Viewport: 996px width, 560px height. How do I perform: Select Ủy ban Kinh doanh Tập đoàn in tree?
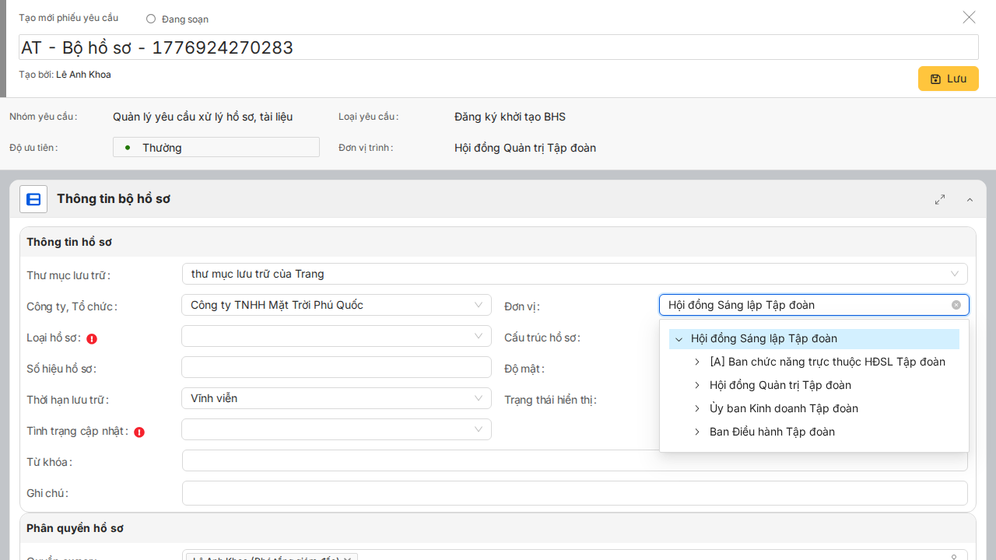click(x=784, y=408)
